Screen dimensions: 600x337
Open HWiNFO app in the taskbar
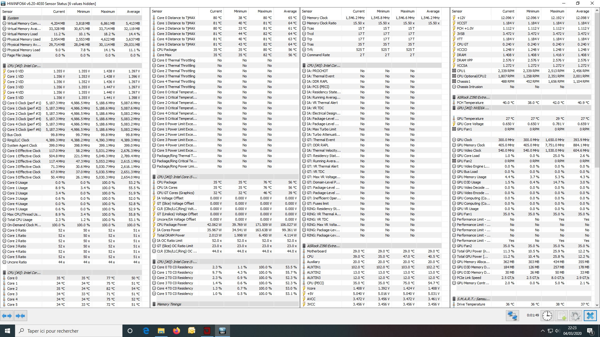pyautogui.click(x=222, y=331)
